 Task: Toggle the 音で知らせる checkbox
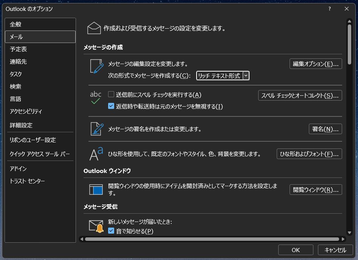[111, 231]
